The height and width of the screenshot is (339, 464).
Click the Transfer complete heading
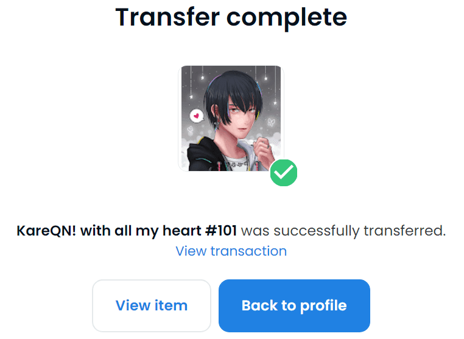coord(231,17)
